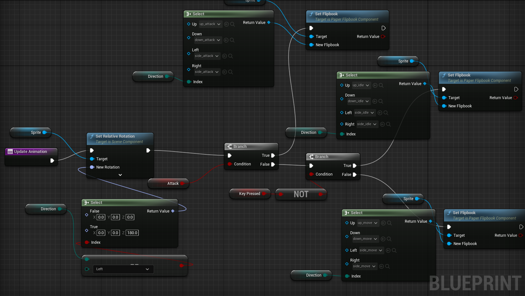This screenshot has width=525, height=296.
Task: Click the Update Animation exec output pin
Action: [x=52, y=161]
